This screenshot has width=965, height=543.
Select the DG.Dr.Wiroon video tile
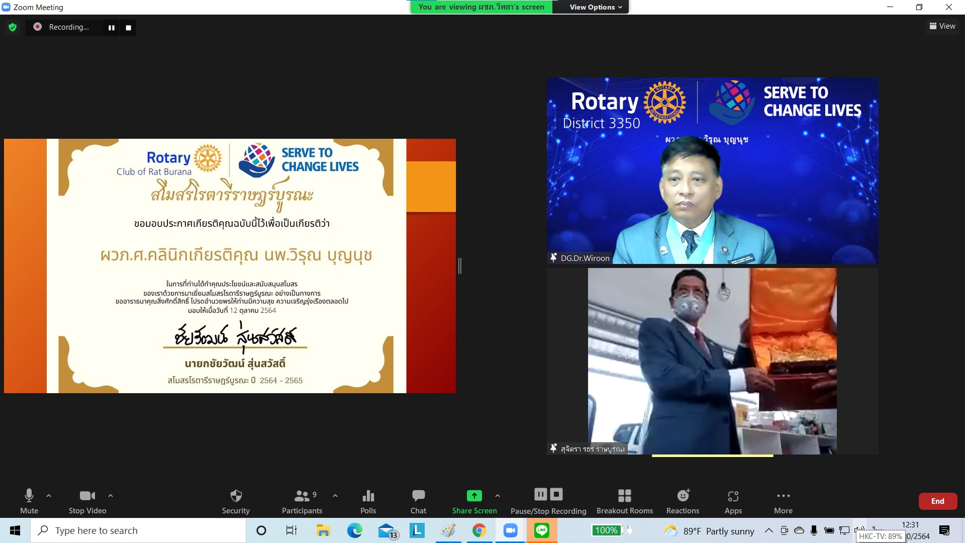point(713,170)
